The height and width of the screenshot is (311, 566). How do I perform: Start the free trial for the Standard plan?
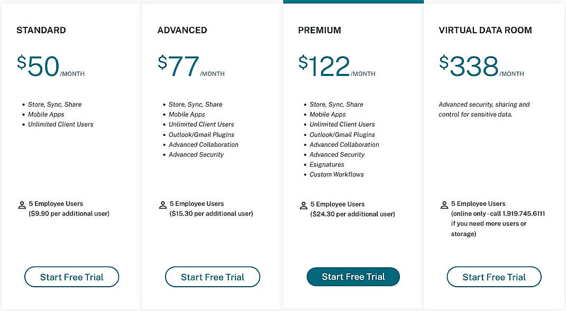pyautogui.click(x=71, y=277)
